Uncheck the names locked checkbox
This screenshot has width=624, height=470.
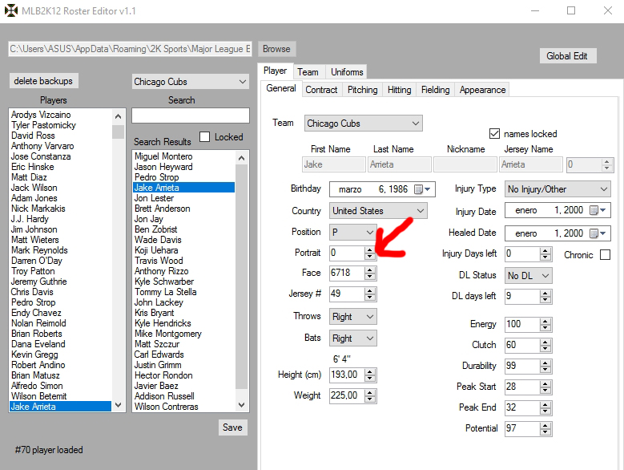pyautogui.click(x=494, y=133)
